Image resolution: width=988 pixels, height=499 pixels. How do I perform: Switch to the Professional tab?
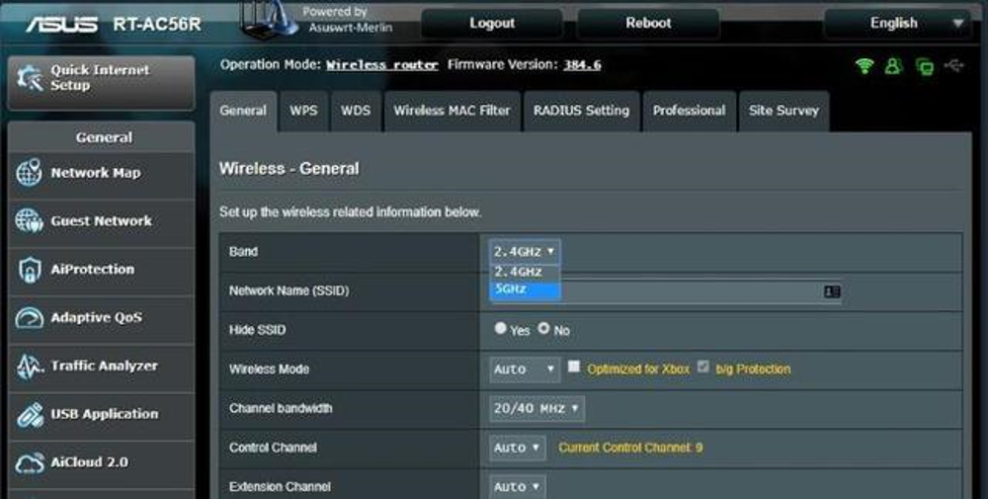coord(689,111)
